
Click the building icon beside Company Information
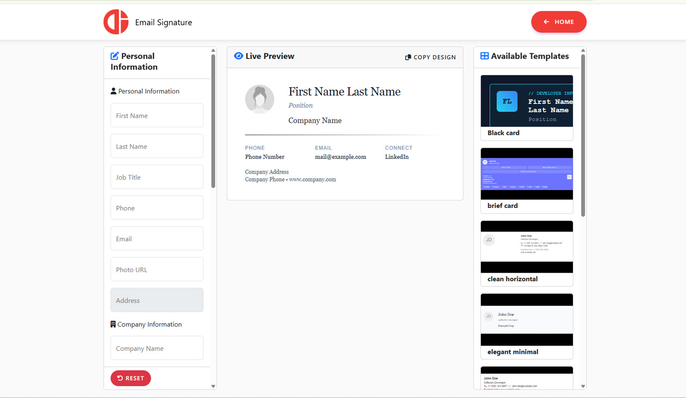tap(113, 324)
